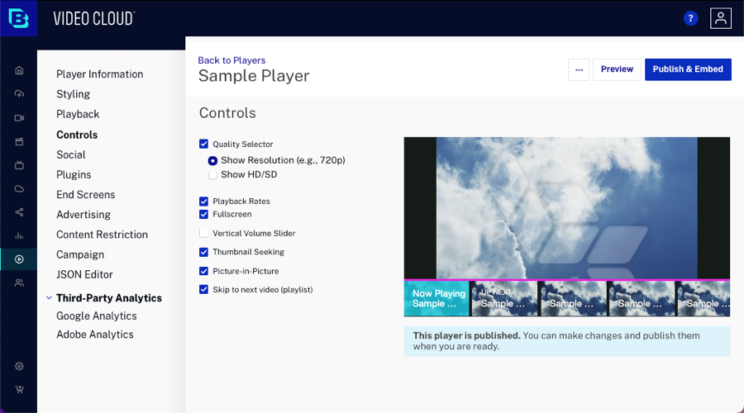Click the Publish & Embed button

tap(688, 69)
